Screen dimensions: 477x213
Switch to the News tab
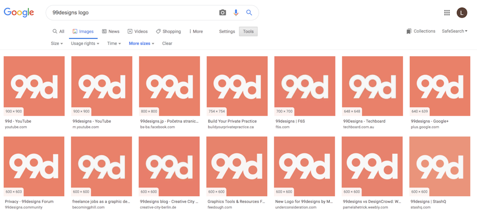[111, 32]
